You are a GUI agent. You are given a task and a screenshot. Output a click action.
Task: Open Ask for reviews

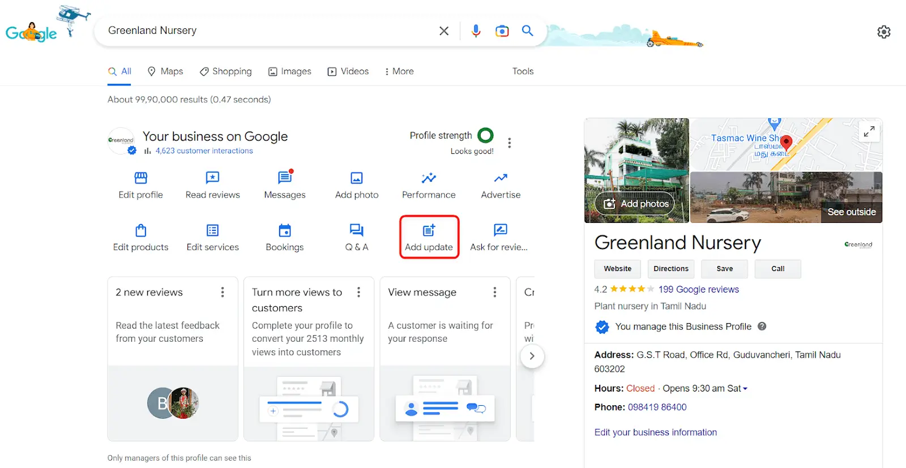[499, 238]
